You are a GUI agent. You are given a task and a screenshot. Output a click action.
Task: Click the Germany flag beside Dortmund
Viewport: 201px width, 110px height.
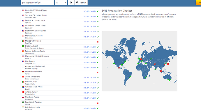23,72
